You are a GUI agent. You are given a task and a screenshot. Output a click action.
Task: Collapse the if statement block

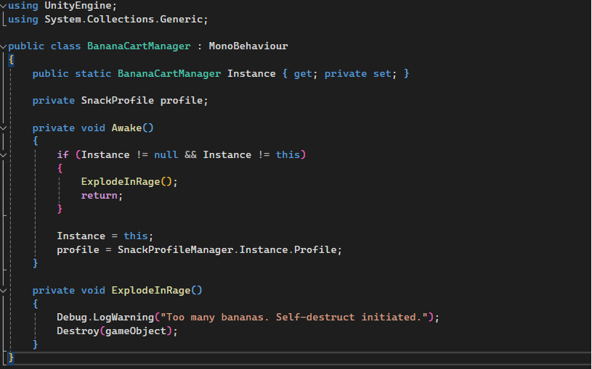(4, 154)
